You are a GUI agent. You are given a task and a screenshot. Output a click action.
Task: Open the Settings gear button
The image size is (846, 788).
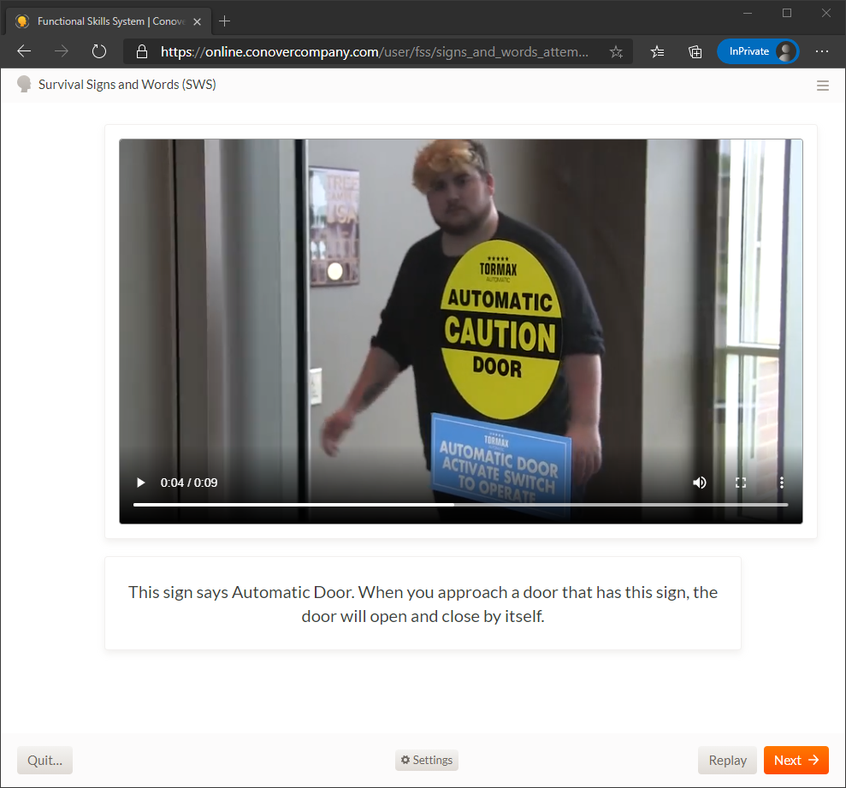(427, 760)
